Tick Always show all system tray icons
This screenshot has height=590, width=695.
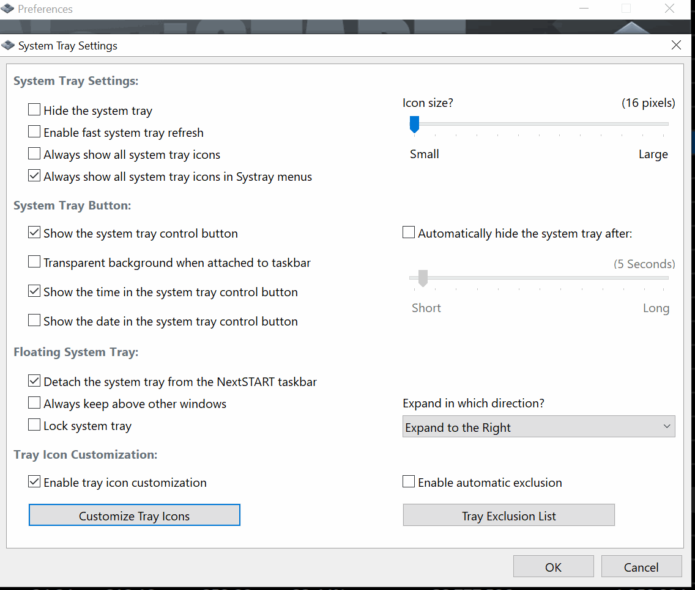pyautogui.click(x=35, y=155)
